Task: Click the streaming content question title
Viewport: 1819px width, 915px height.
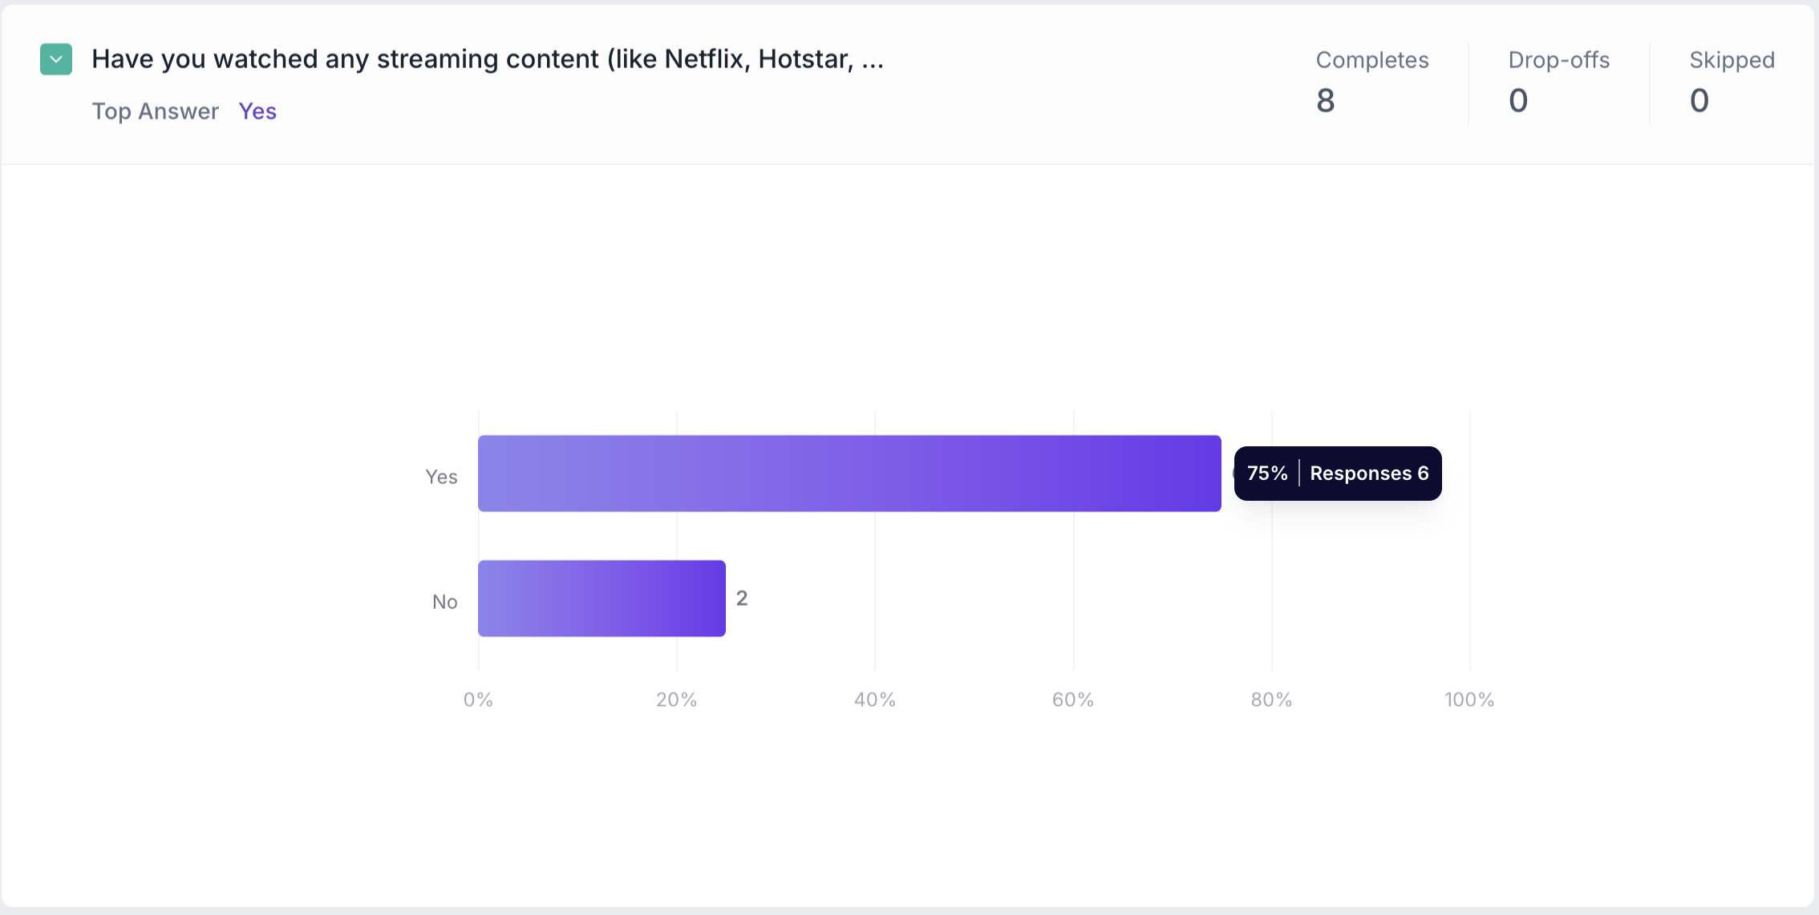Action: (x=488, y=59)
